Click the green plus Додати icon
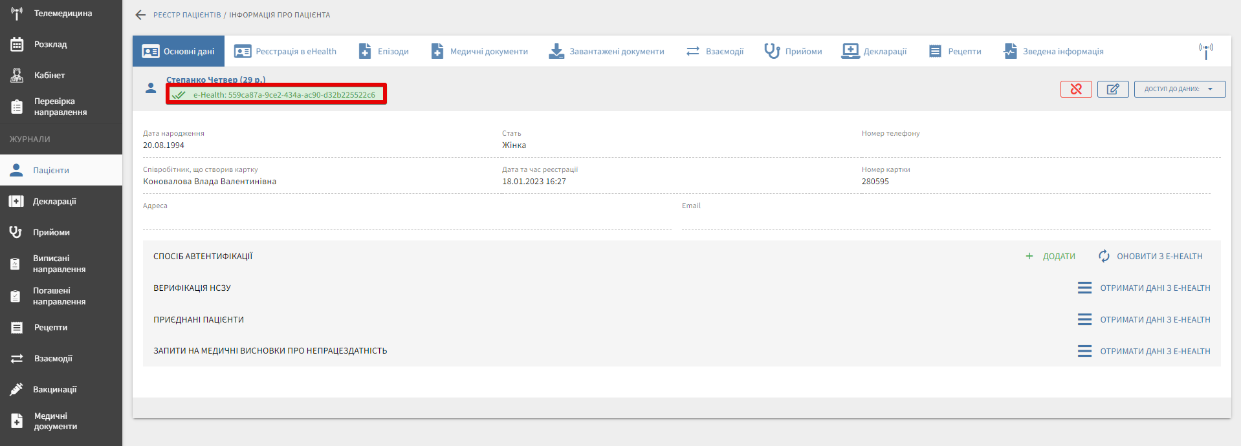This screenshot has height=446, width=1241. tap(1029, 257)
